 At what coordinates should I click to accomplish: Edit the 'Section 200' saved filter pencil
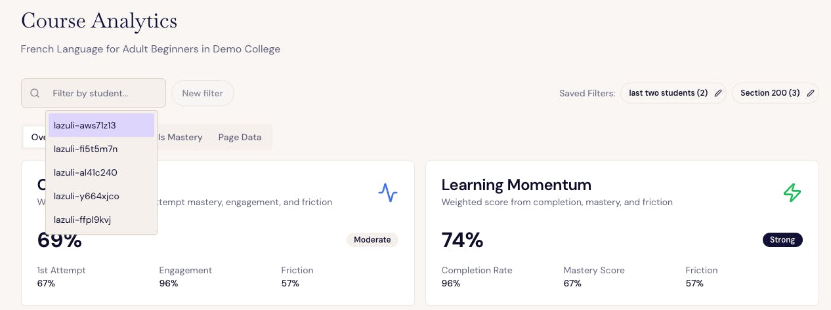811,93
